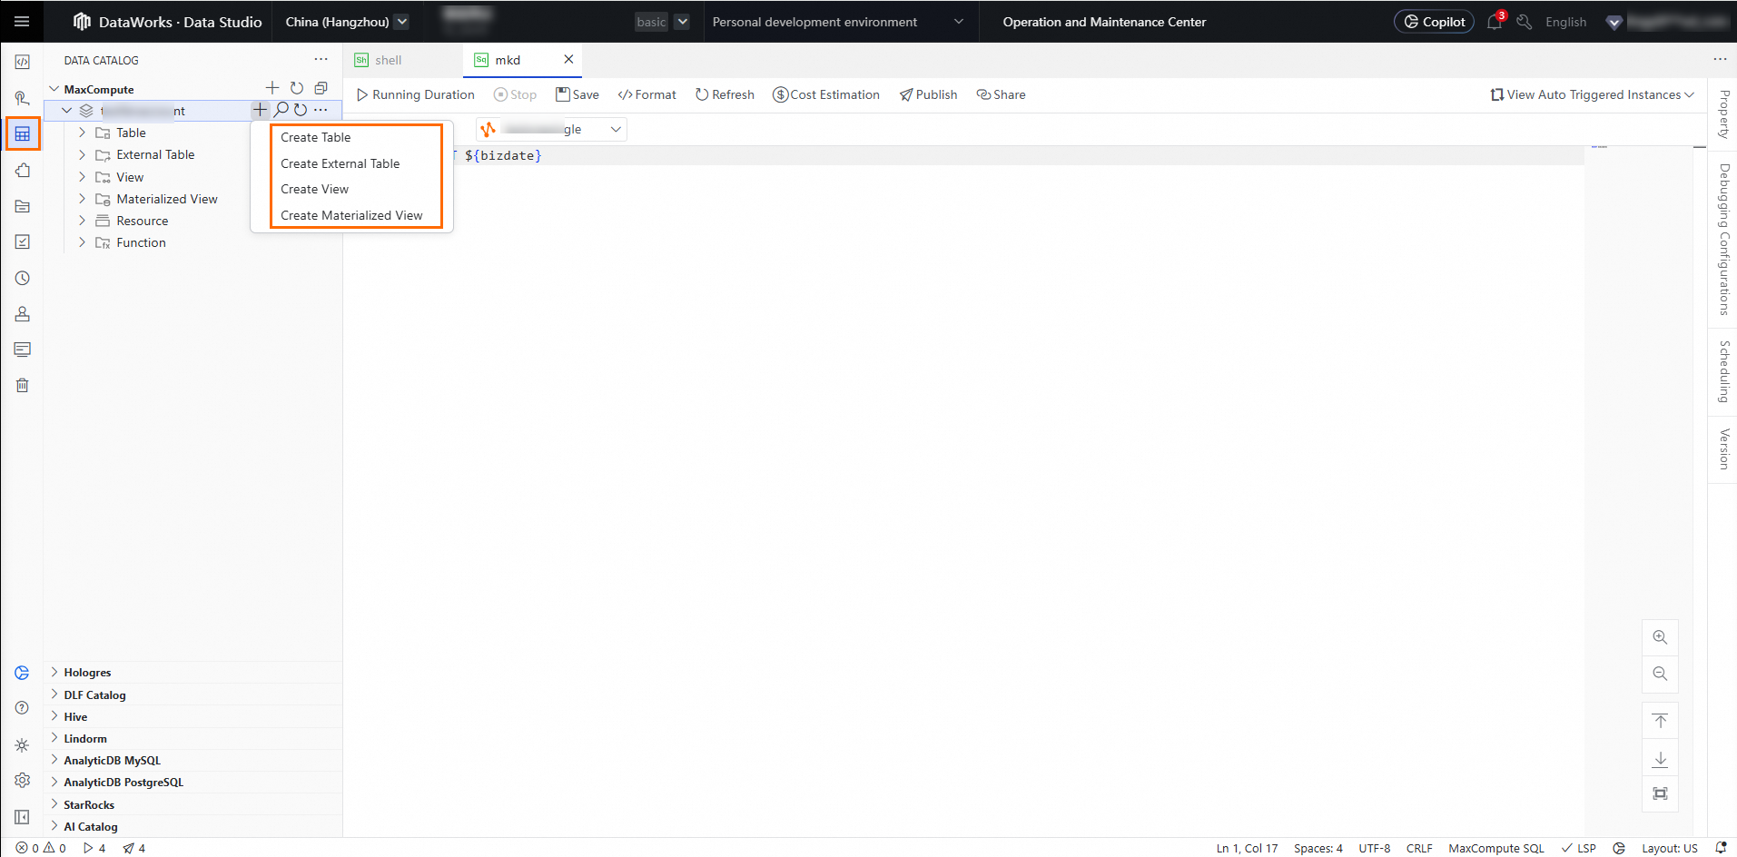This screenshot has width=1737, height=857.
Task: Open the computing resource dropdown ending in 'gle'
Action: point(551,129)
